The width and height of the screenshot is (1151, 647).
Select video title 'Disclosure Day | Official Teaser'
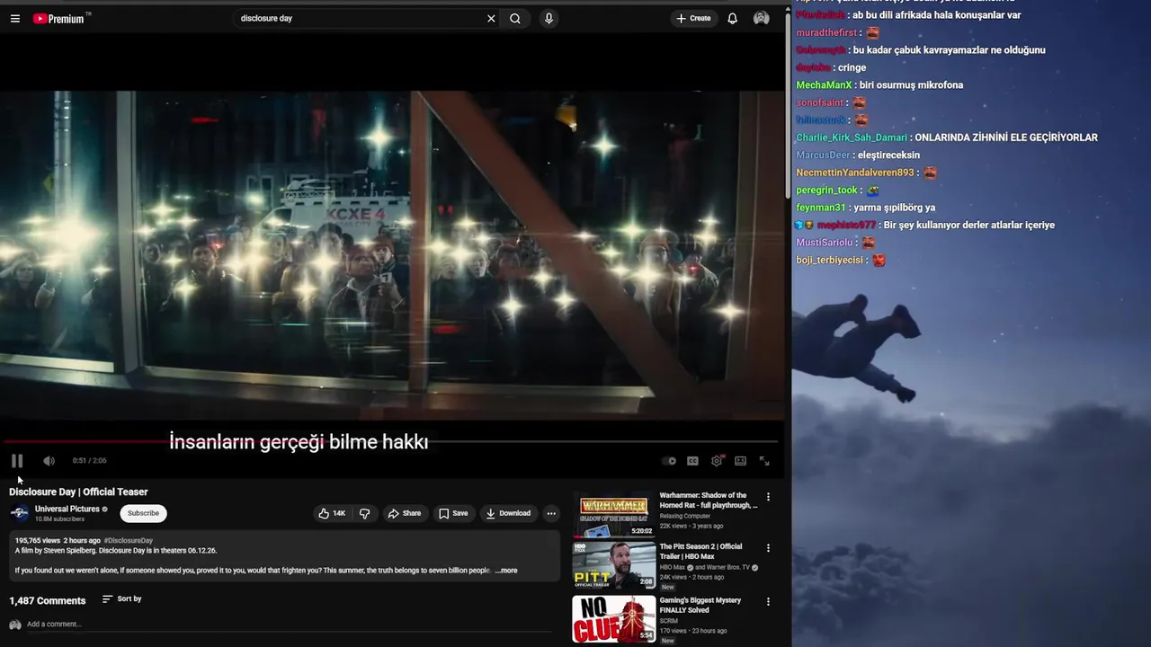point(78,492)
